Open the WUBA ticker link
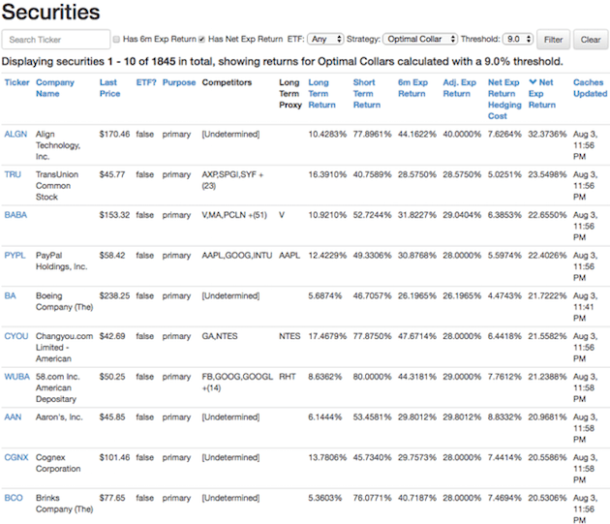 (x=16, y=376)
